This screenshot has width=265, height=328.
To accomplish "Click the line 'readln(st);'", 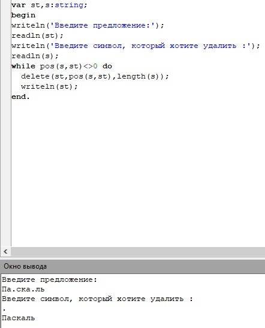I will click(x=37, y=35).
